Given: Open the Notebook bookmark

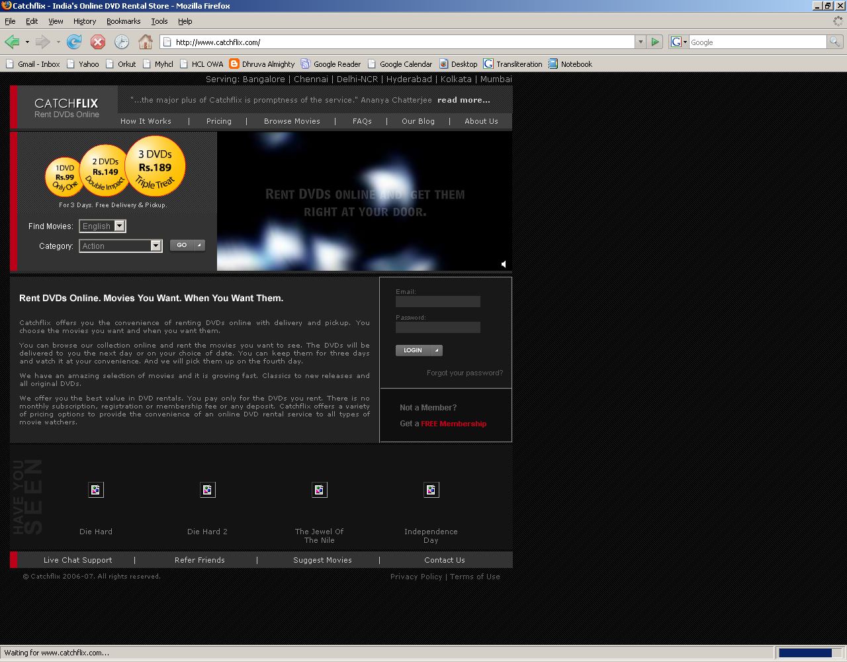Looking at the screenshot, I should 570,64.
